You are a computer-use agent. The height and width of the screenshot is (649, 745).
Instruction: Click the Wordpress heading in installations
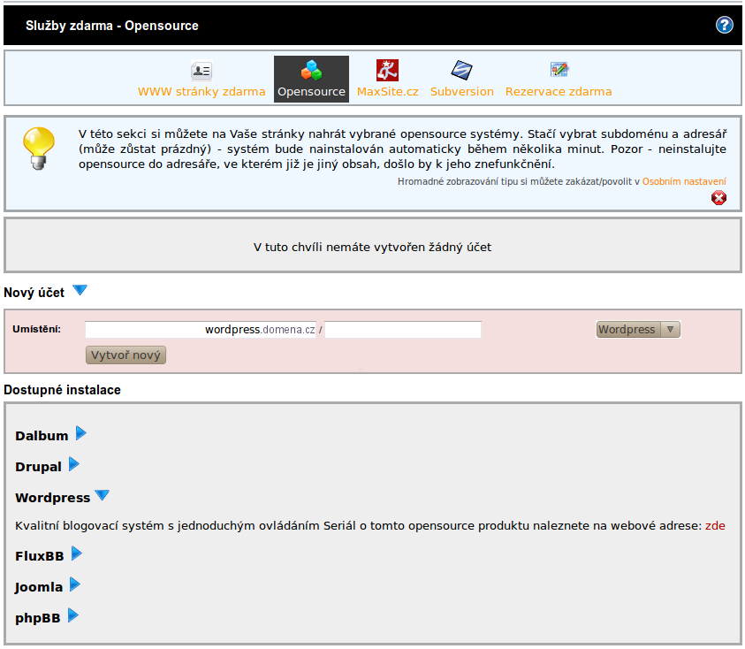53,498
